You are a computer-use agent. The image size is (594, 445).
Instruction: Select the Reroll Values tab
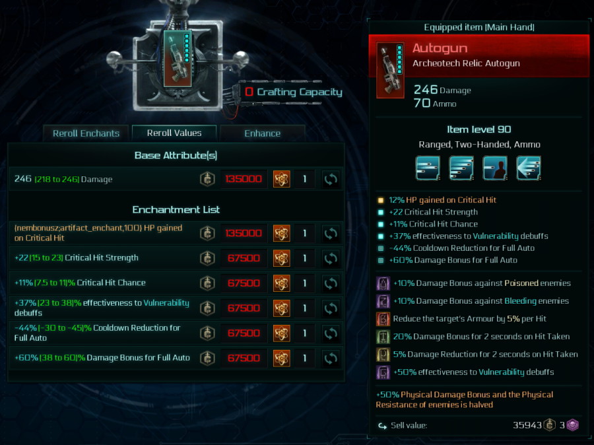tap(174, 133)
